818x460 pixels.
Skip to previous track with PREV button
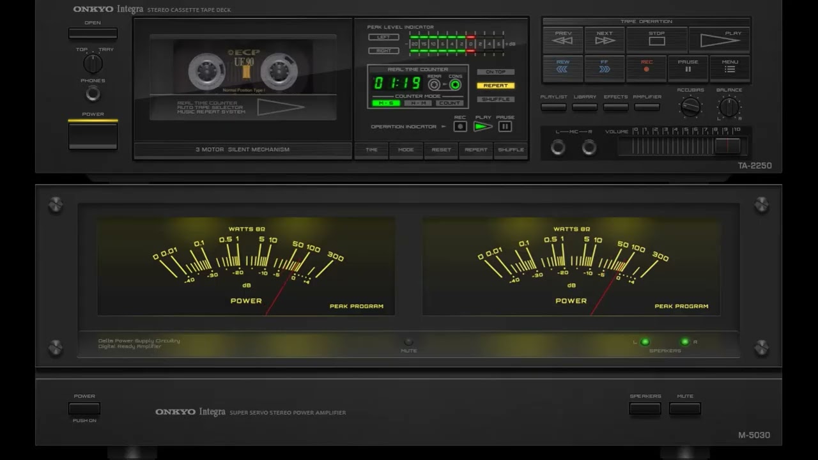563,40
